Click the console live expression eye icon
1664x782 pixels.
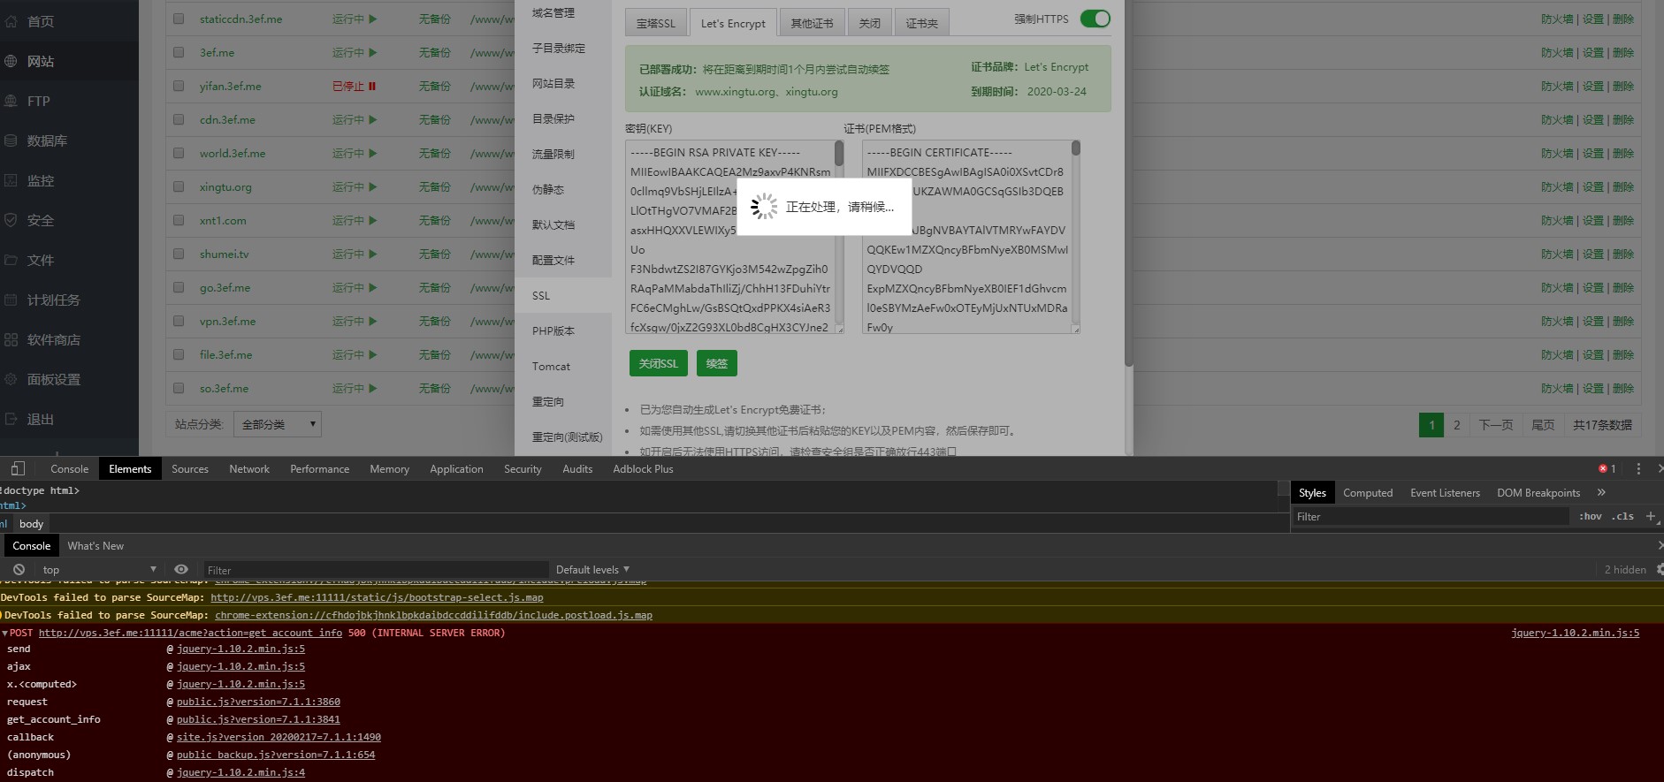[x=181, y=569]
